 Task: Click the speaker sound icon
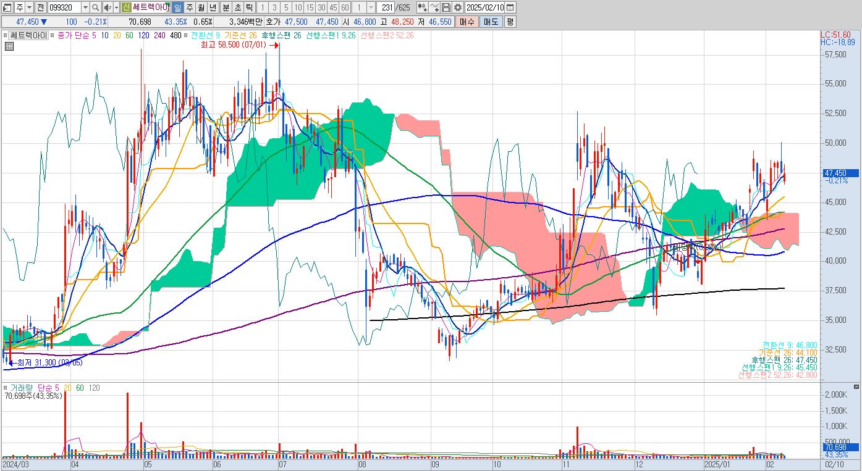point(107,7)
